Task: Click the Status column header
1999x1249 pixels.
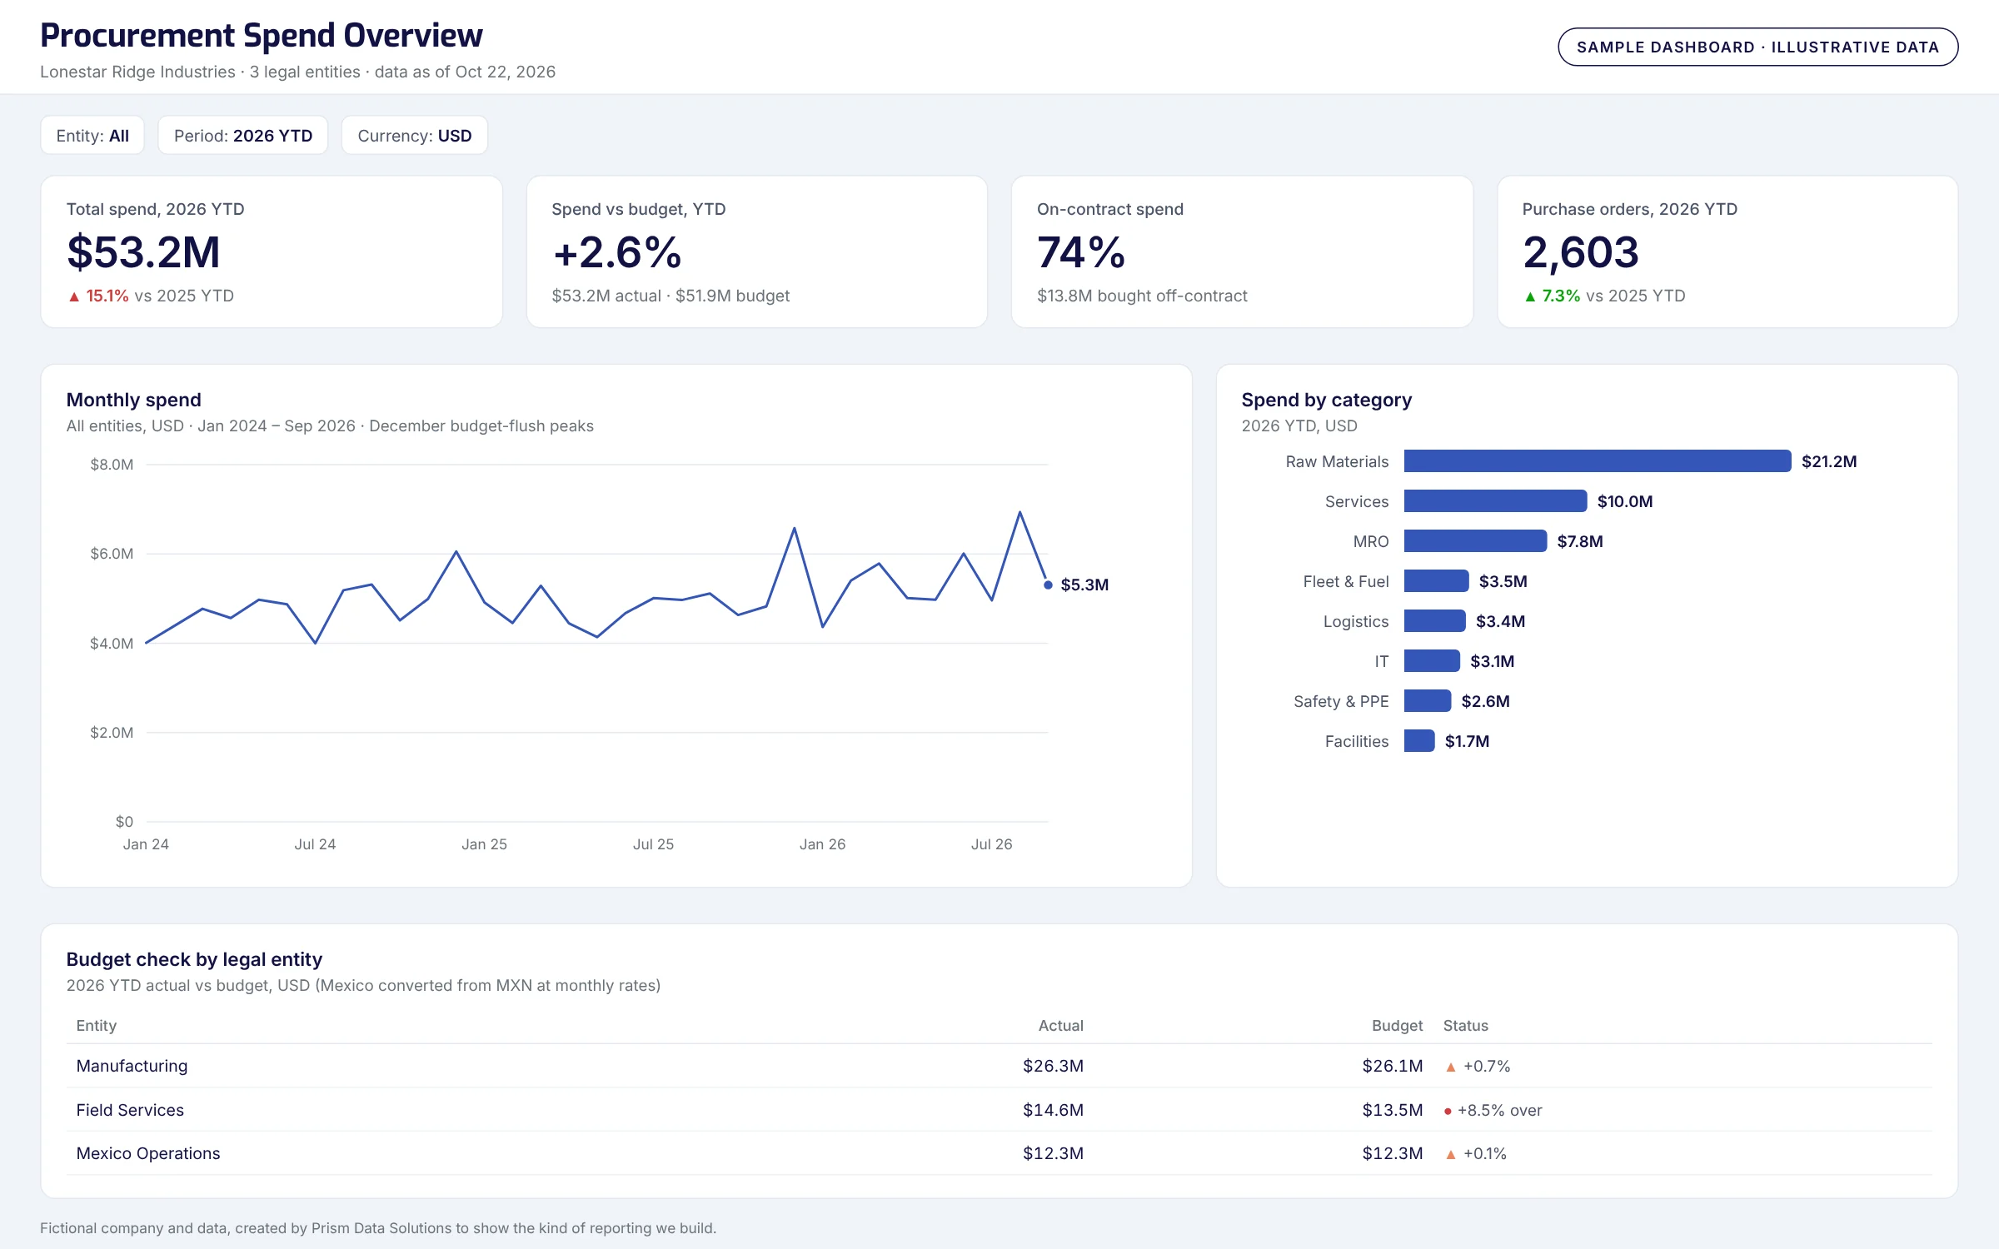Action: click(1466, 1026)
